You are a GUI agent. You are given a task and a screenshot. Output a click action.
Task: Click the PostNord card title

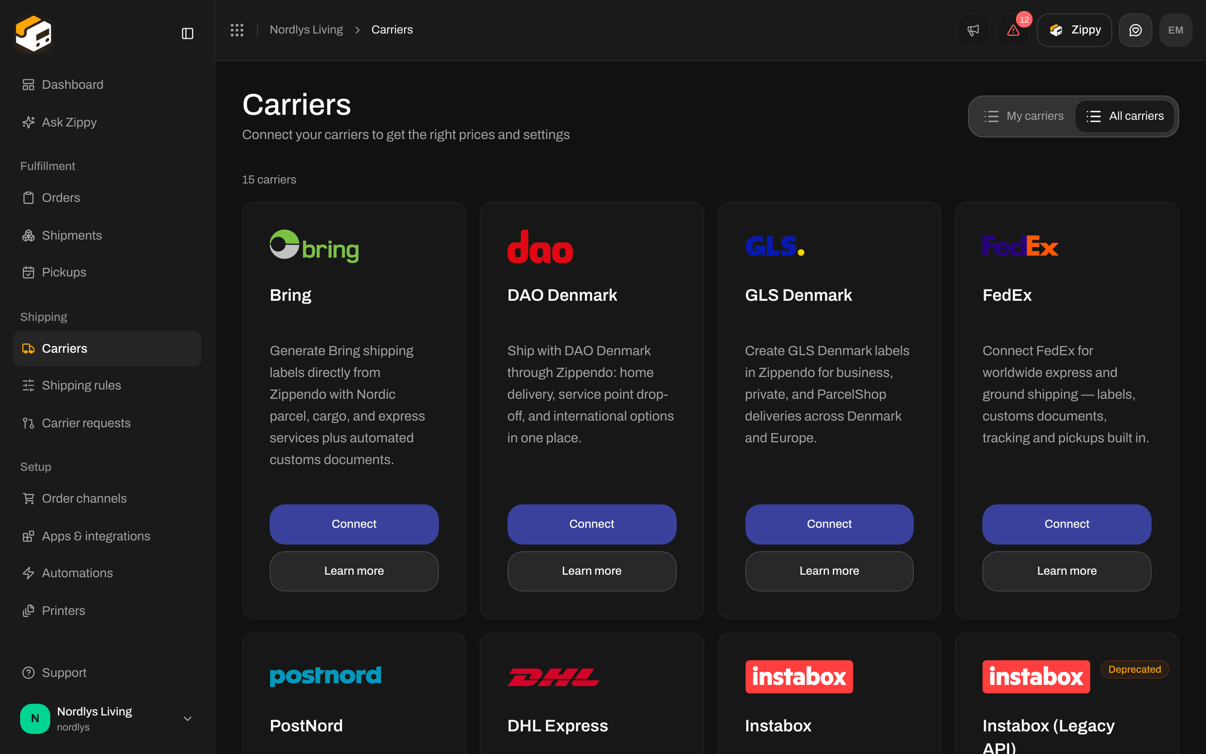tap(306, 726)
